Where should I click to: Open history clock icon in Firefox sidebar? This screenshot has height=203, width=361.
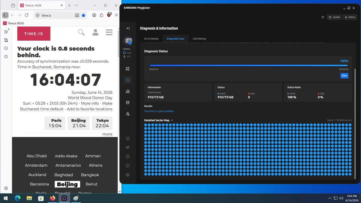click(x=6, y=48)
